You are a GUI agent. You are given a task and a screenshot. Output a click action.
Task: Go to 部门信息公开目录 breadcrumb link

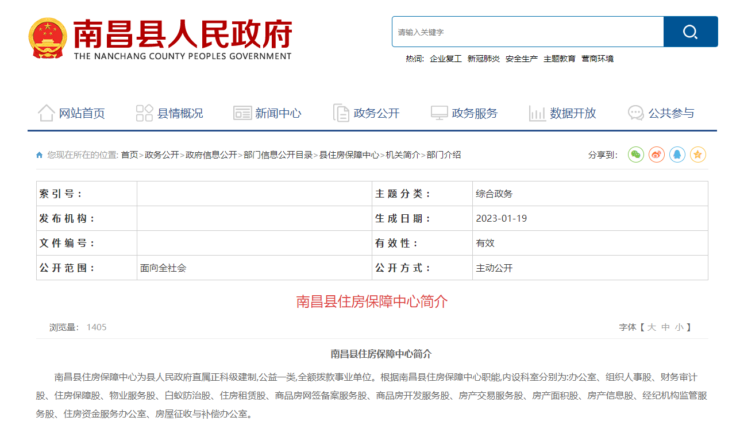coord(278,155)
